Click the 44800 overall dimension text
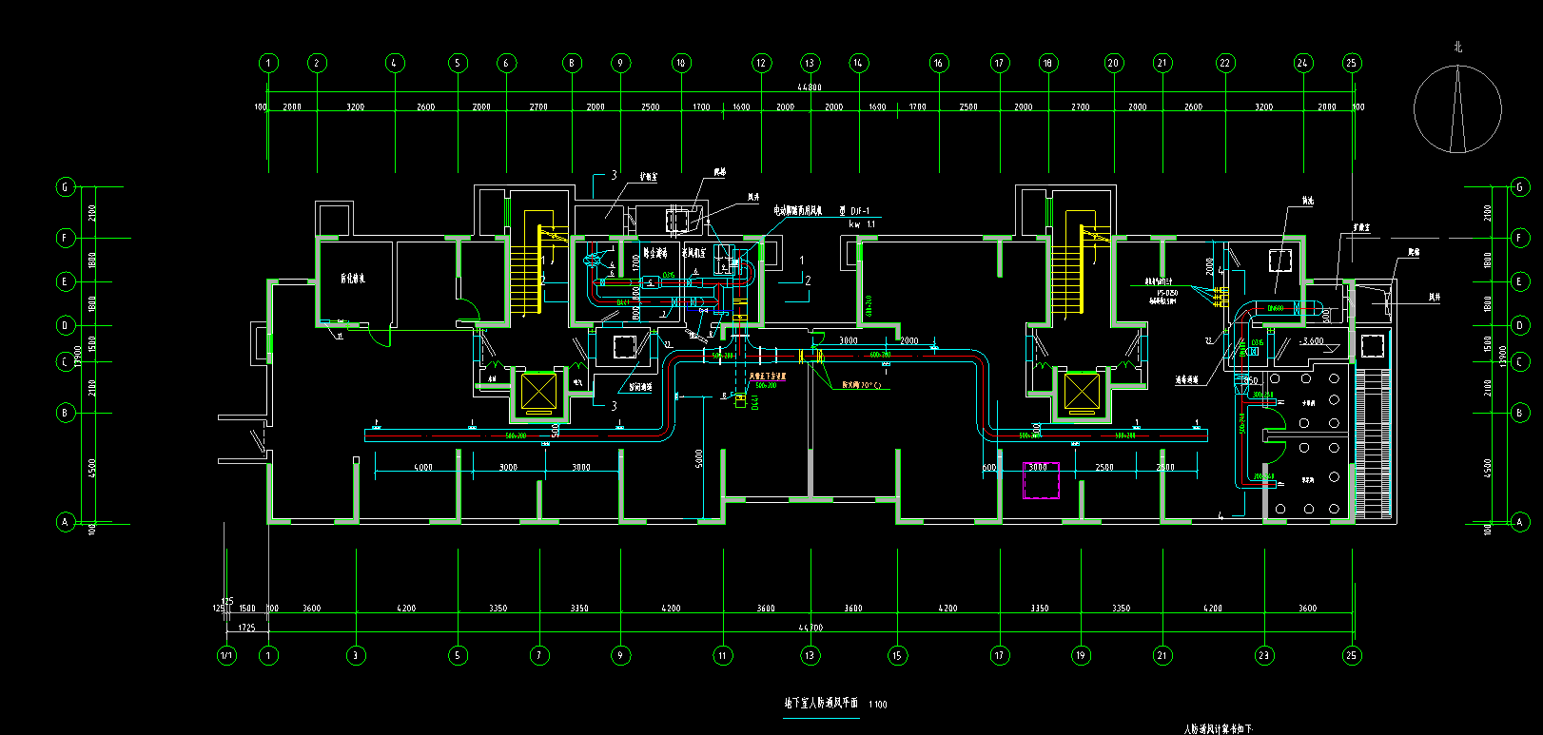1543x735 pixels. [810, 87]
